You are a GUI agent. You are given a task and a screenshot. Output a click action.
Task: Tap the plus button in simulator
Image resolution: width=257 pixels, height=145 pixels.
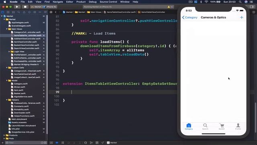(x=241, y=17)
